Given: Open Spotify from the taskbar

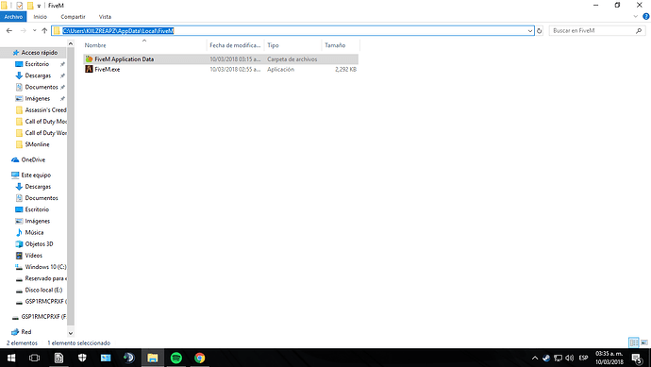Looking at the screenshot, I should coord(176,358).
